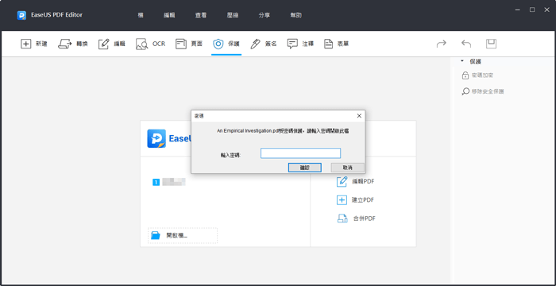Select the 保護 (Protect) shield tool

[x=226, y=44]
